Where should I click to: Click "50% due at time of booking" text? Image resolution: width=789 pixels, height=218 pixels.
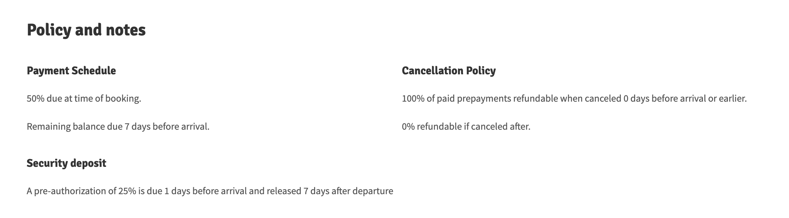click(x=84, y=98)
